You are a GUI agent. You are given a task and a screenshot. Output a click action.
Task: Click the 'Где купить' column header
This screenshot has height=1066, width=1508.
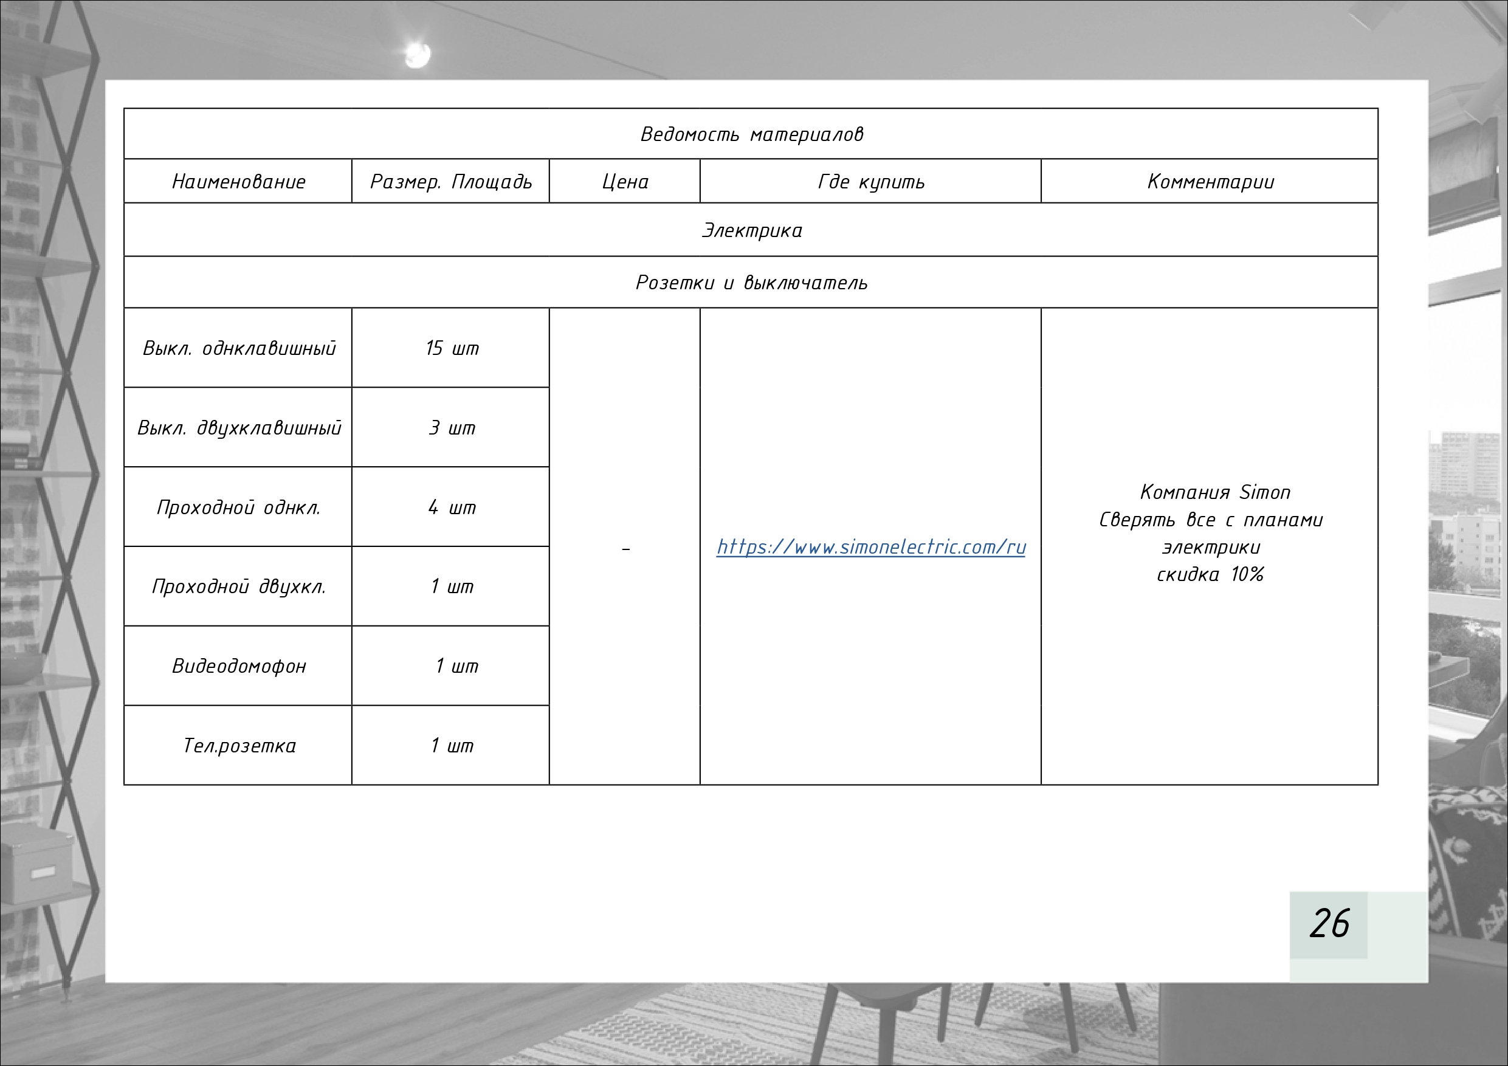click(x=870, y=182)
